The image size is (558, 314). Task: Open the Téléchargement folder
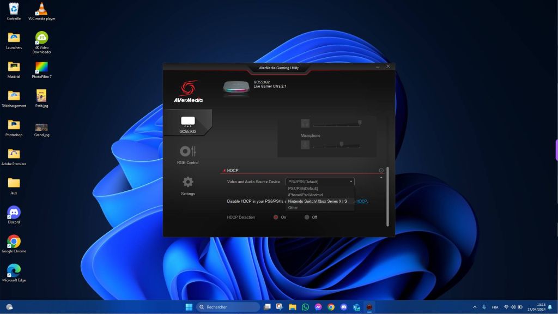14,99
